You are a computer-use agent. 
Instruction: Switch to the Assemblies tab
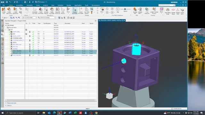coord(20,5)
